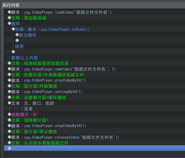Image resolution: width=185 pixels, height=158 pixels.
Task: Select the stopVideoById(1) script line
Action: coord(94,126)
